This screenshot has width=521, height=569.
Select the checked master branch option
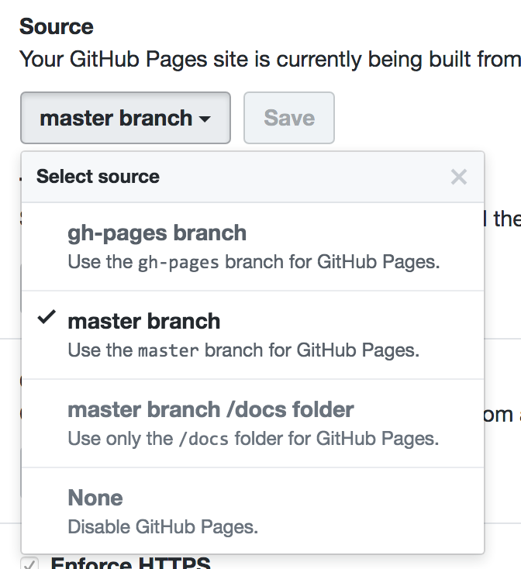(253, 335)
